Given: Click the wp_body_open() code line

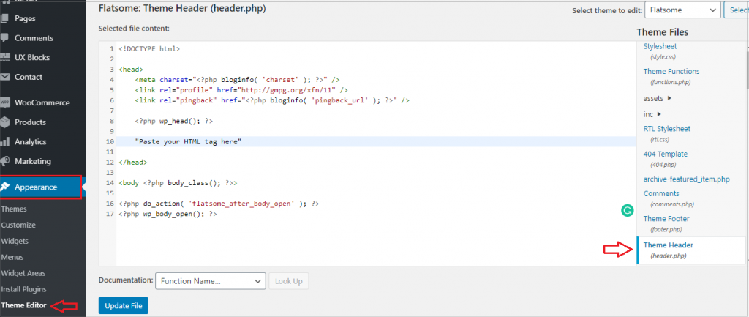Looking at the screenshot, I should pos(168,215).
